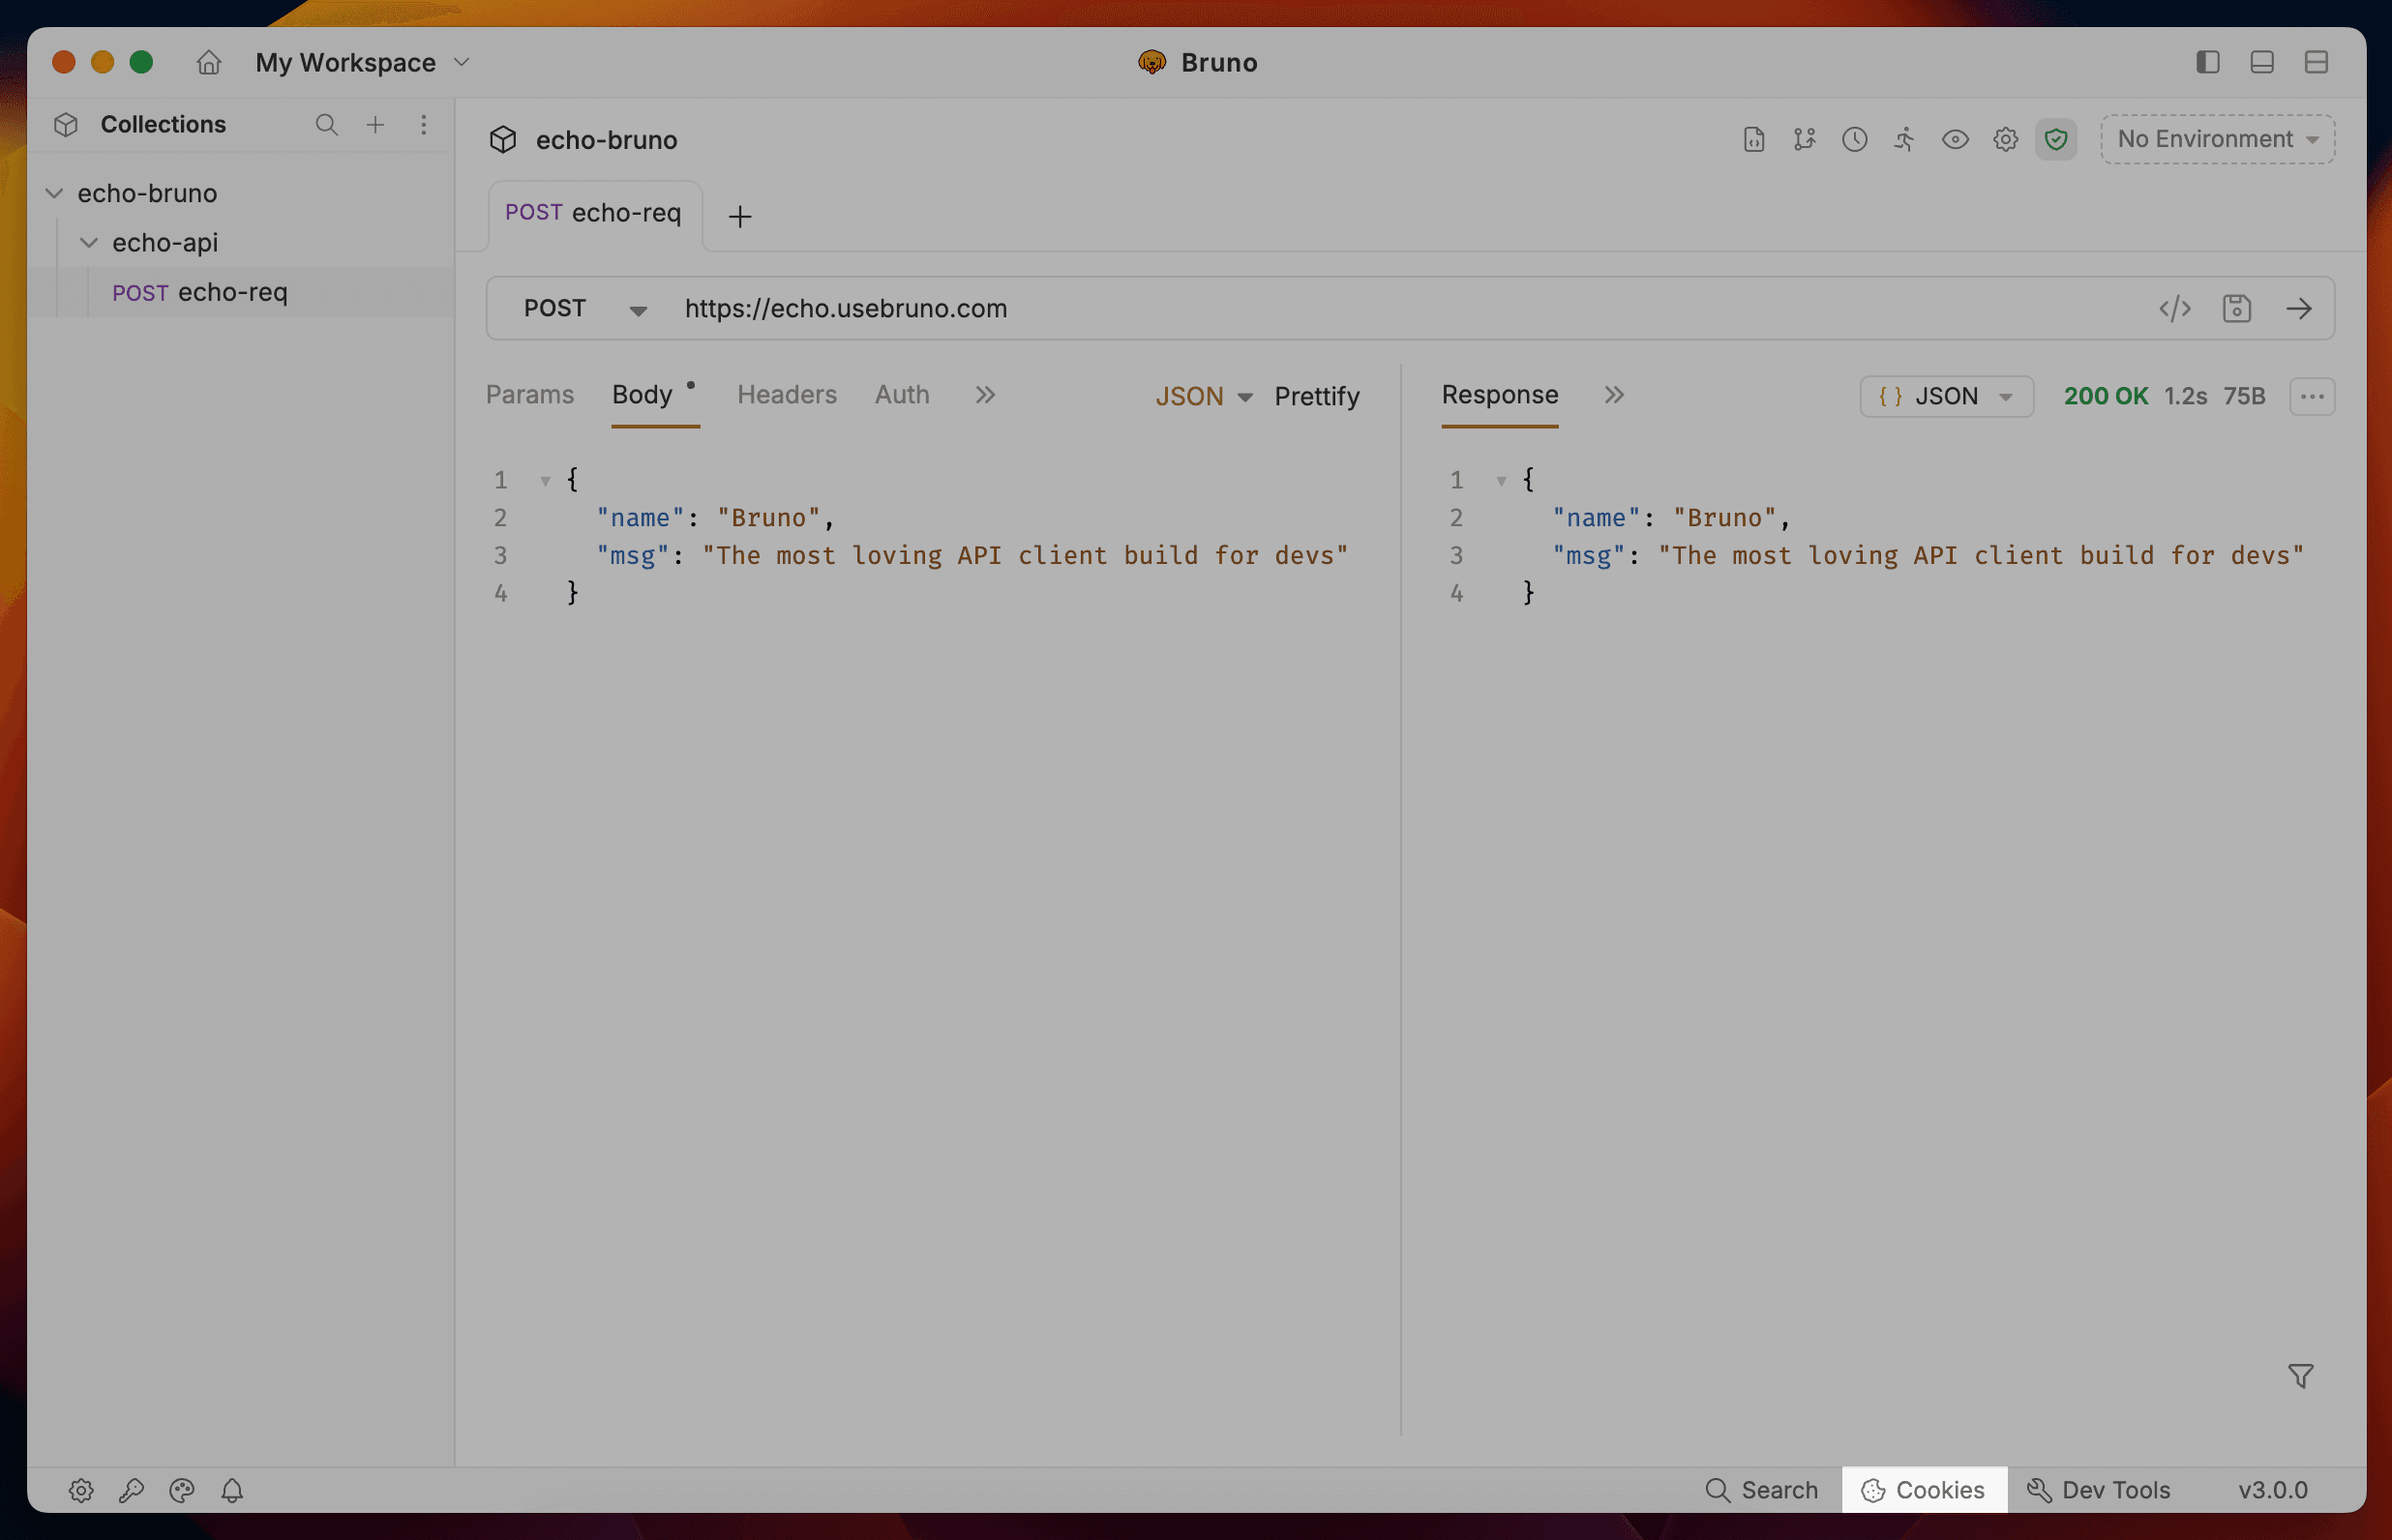Toggle the green shield safe mode icon
The width and height of the screenshot is (2392, 1540).
[2056, 139]
